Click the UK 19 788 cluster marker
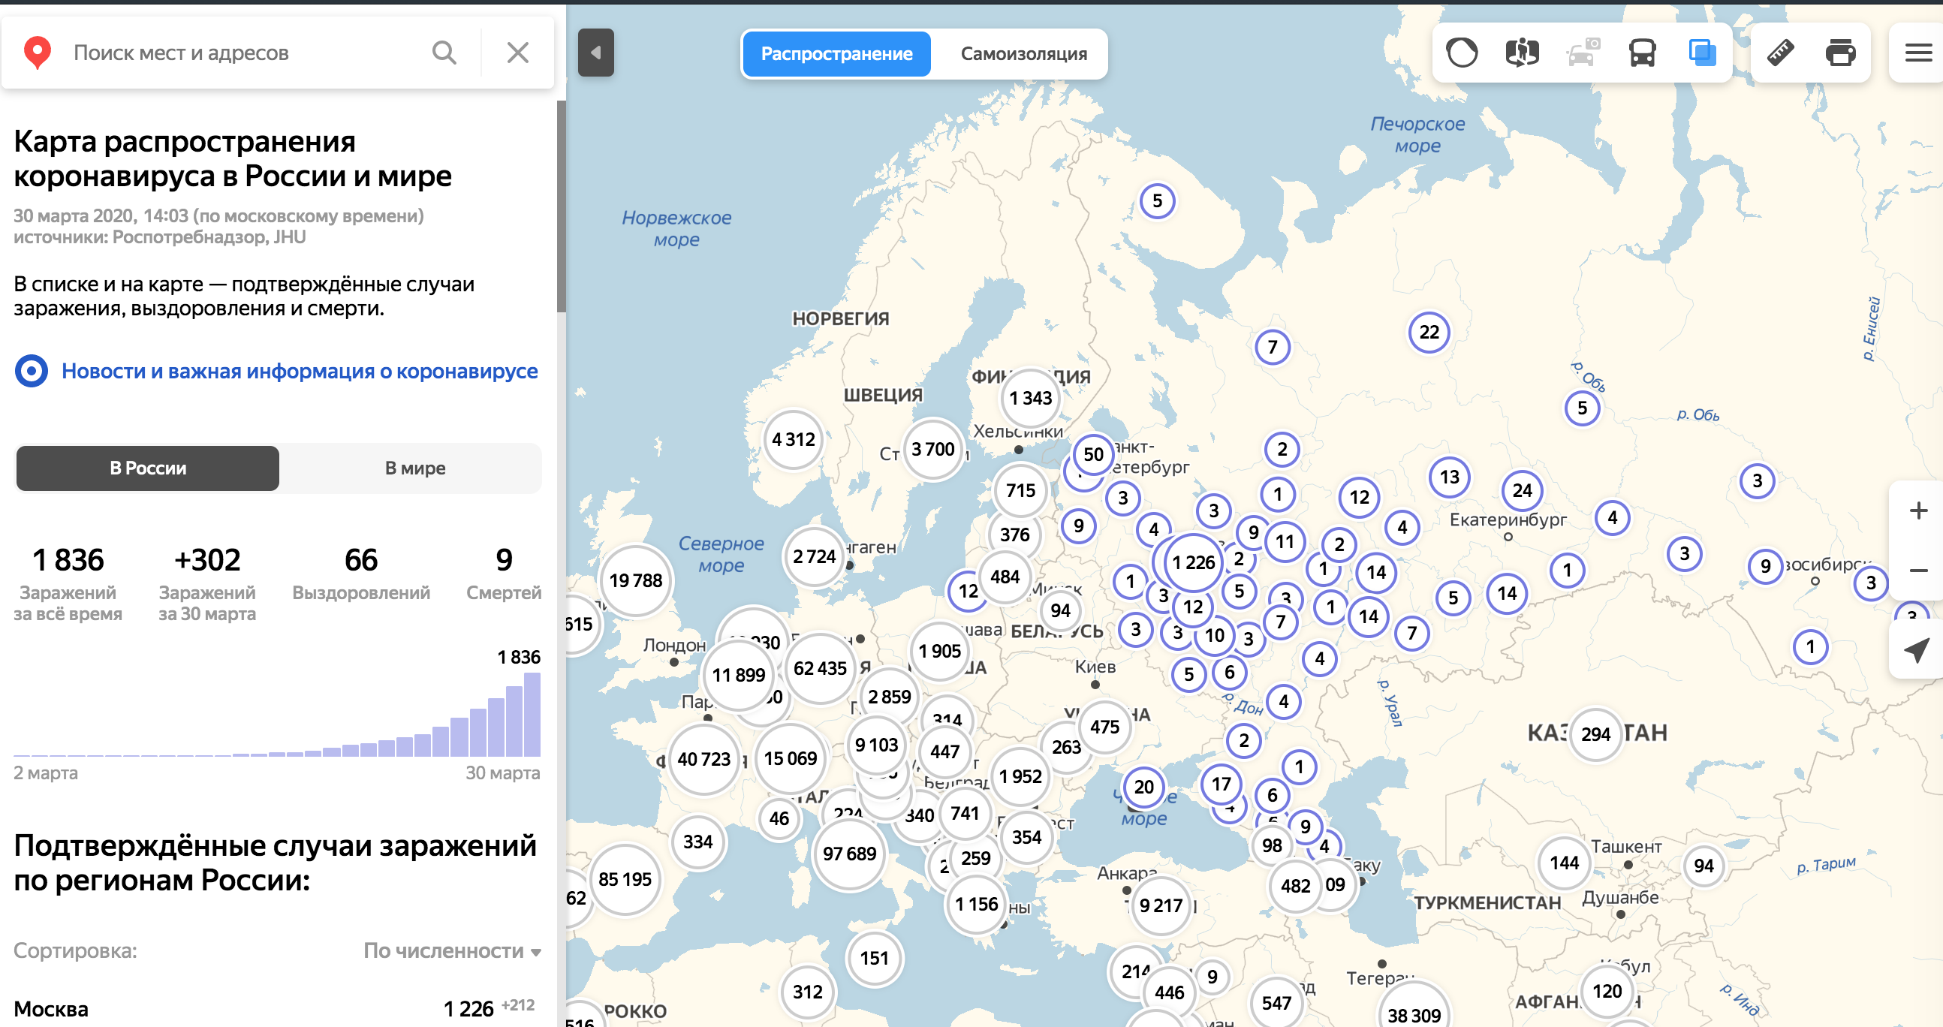The image size is (1943, 1027). (636, 580)
